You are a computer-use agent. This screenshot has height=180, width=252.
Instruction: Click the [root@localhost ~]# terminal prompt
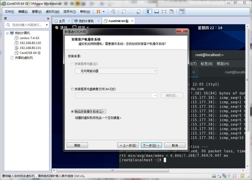[140, 160]
